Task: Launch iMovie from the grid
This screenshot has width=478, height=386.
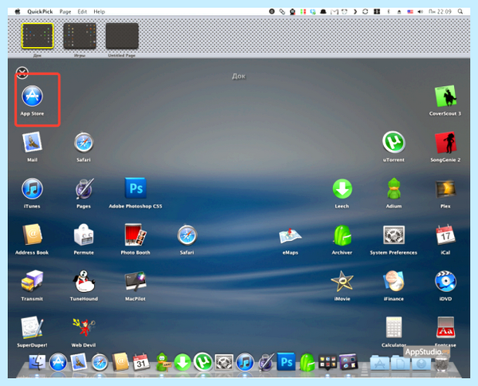Action: click(x=342, y=282)
